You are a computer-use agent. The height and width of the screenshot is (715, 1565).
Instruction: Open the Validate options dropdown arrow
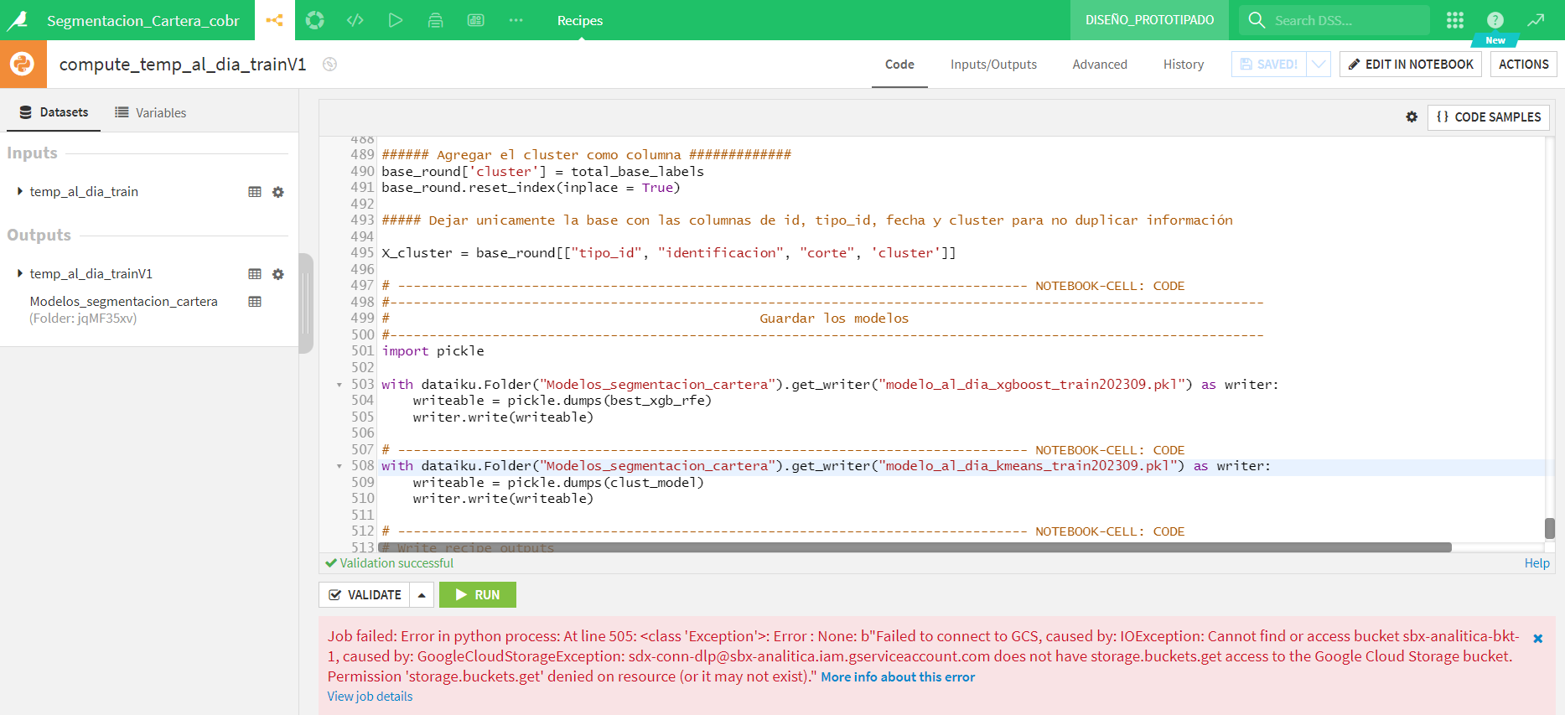click(422, 595)
